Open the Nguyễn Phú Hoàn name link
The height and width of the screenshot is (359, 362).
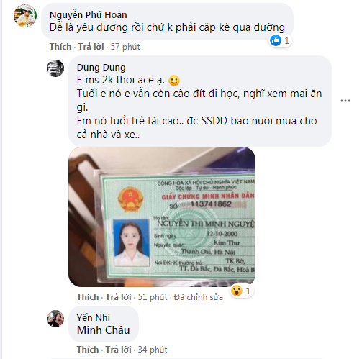pyautogui.click(x=88, y=15)
